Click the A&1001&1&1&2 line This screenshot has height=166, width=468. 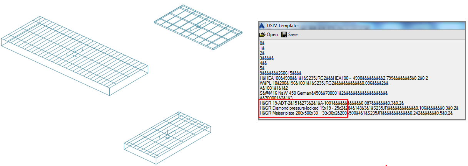[x=274, y=88]
